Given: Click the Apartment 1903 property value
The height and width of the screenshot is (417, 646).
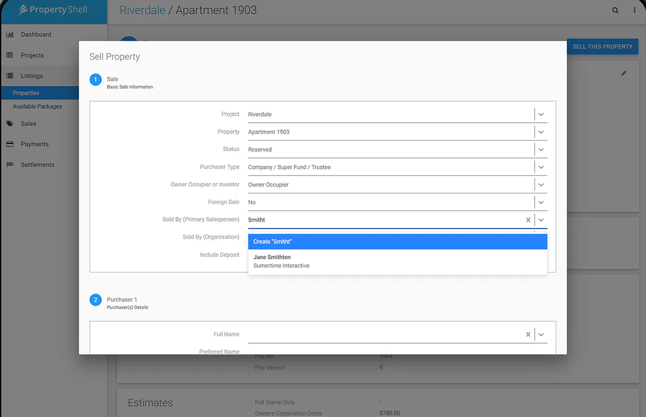Looking at the screenshot, I should [x=269, y=132].
